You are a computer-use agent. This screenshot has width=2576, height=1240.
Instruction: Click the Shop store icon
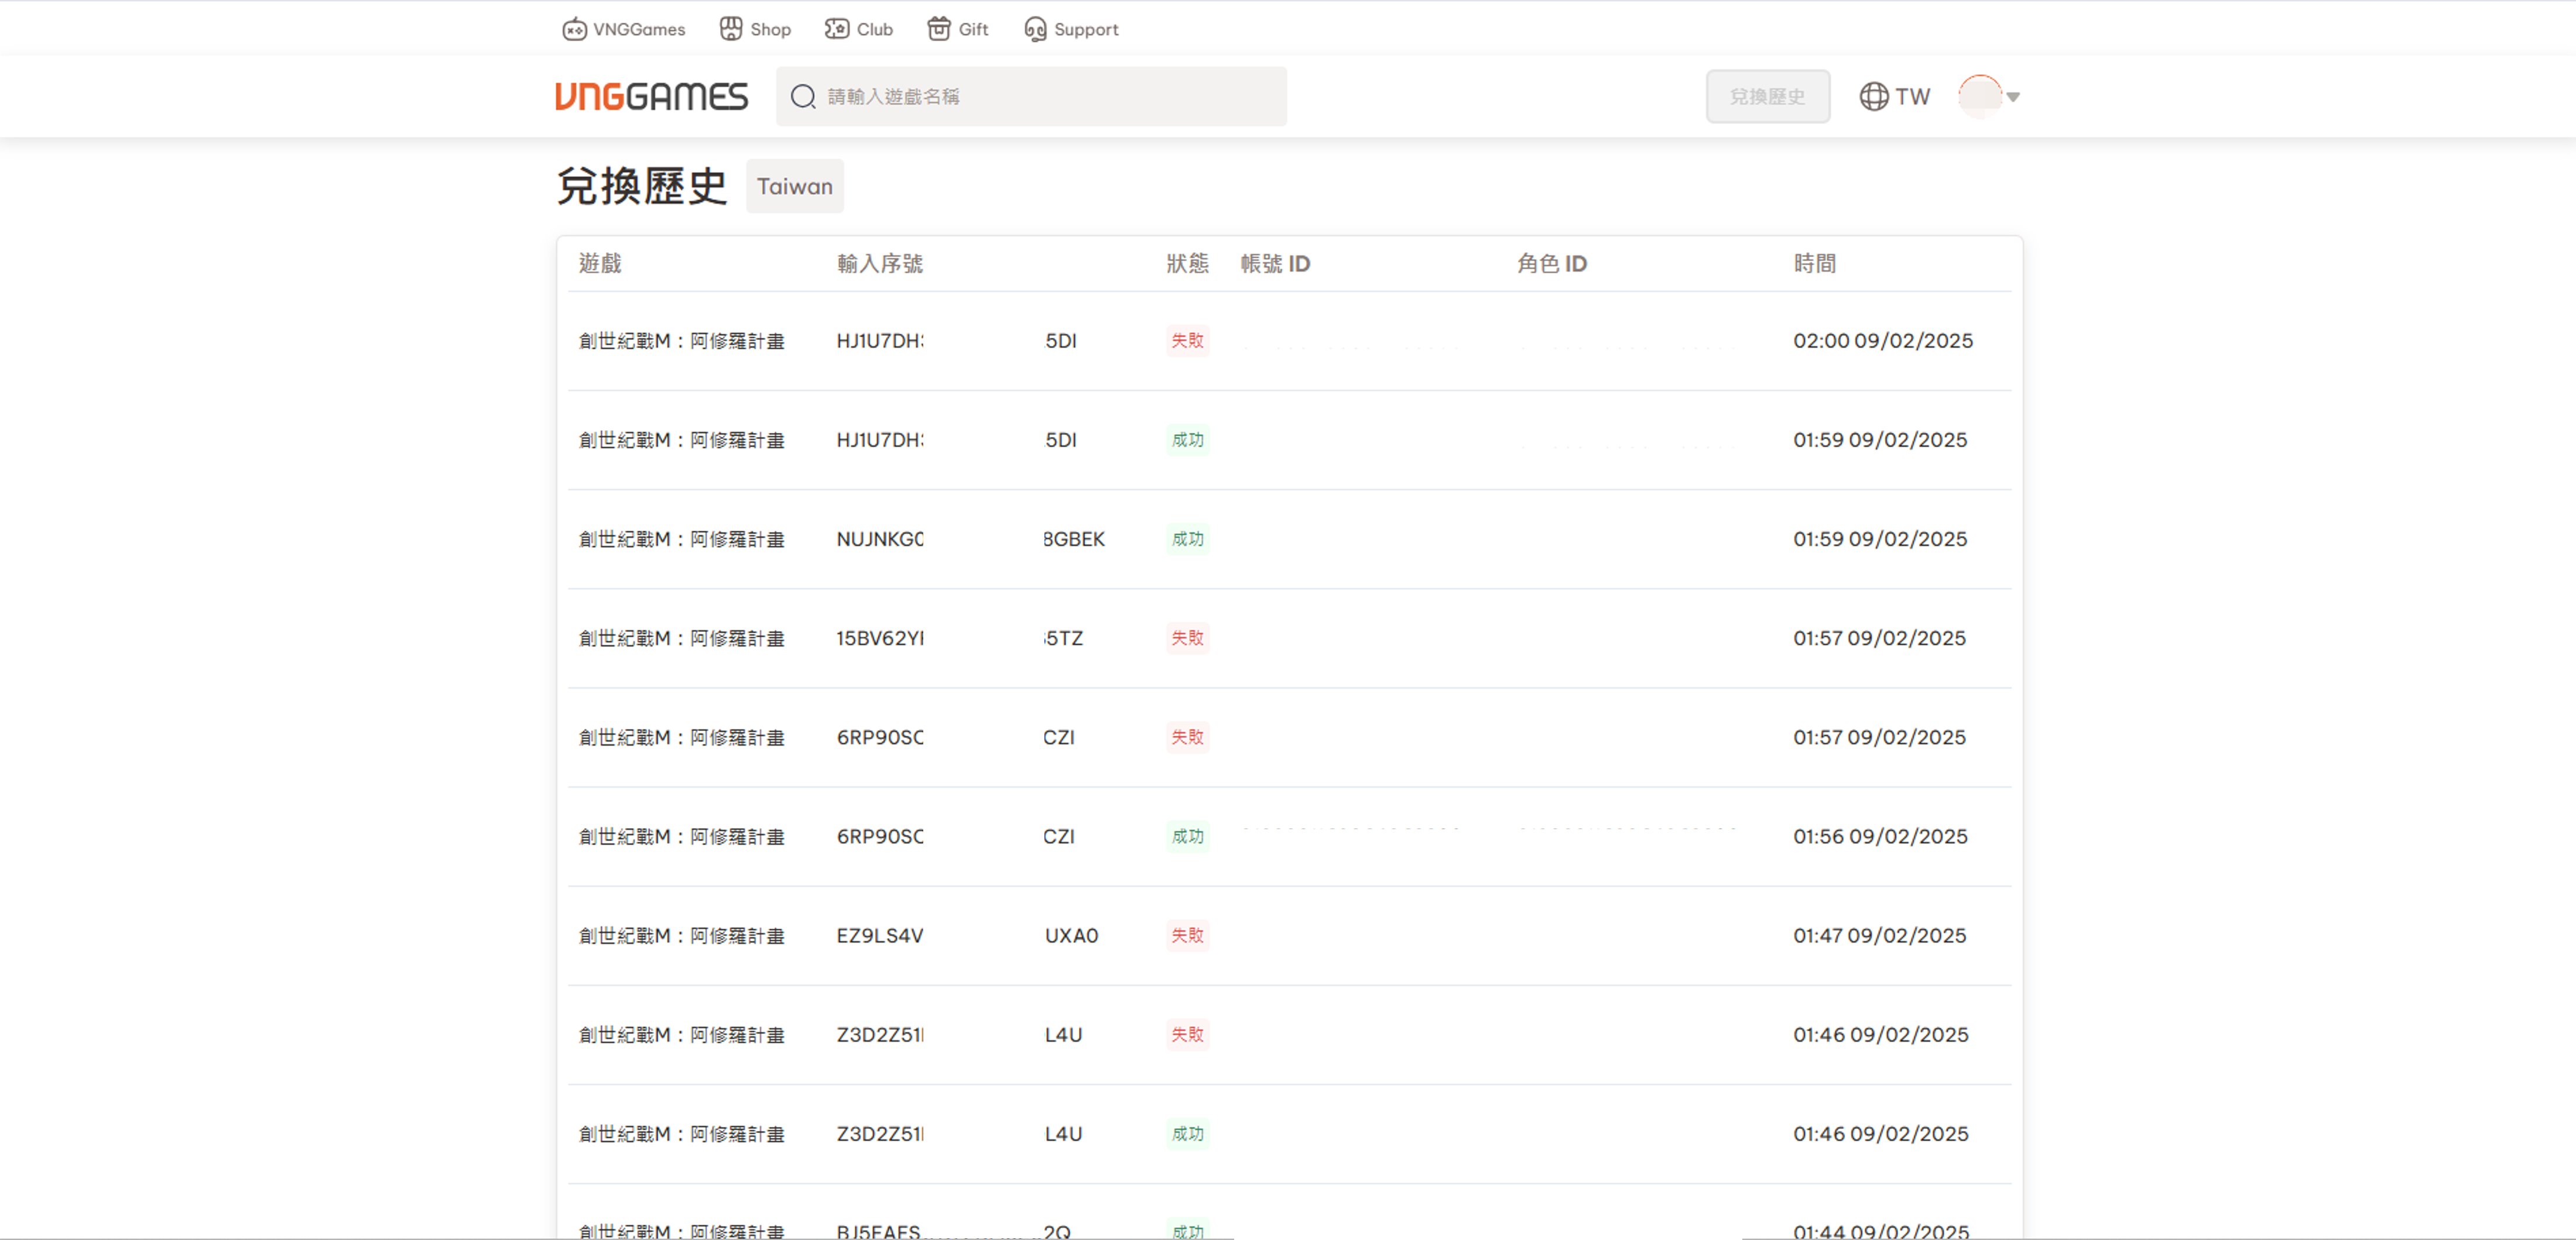coord(731,29)
